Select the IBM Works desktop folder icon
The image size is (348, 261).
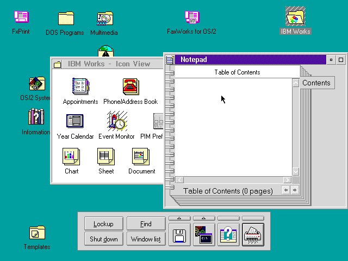[x=295, y=16]
